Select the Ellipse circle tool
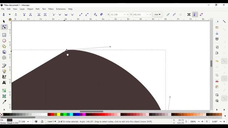Screen dimensions: 228x128 coord(4,41)
